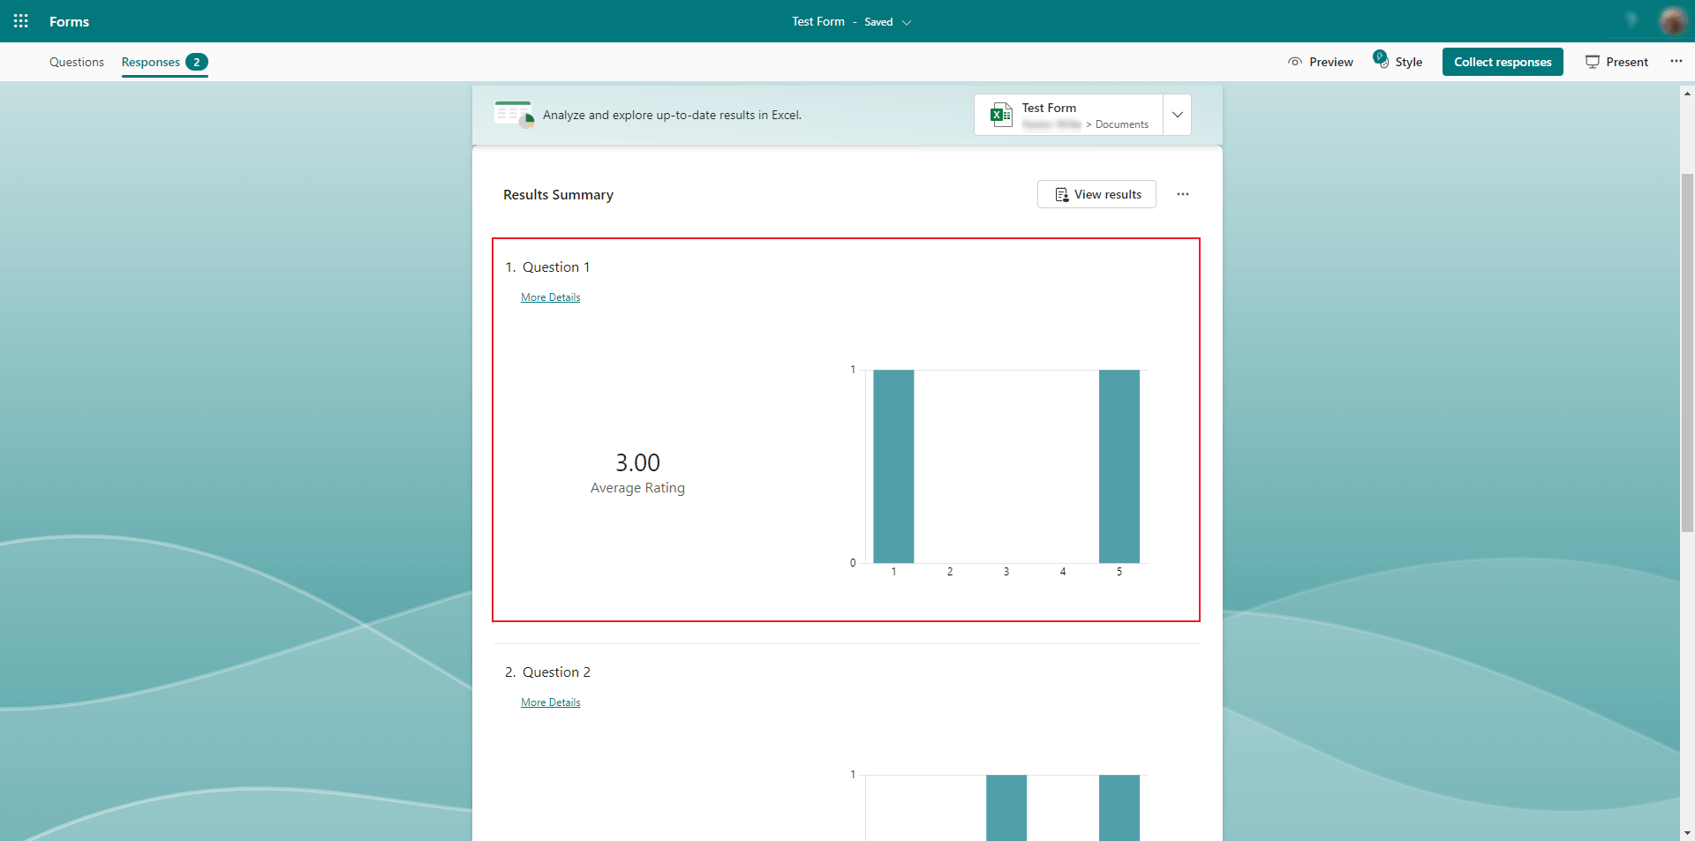This screenshot has width=1695, height=841.
Task: Open the top-right ellipsis menu
Action: 1676,61
